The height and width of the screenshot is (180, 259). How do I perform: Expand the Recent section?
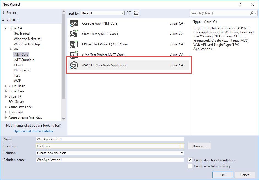pyautogui.click(x=4, y=13)
